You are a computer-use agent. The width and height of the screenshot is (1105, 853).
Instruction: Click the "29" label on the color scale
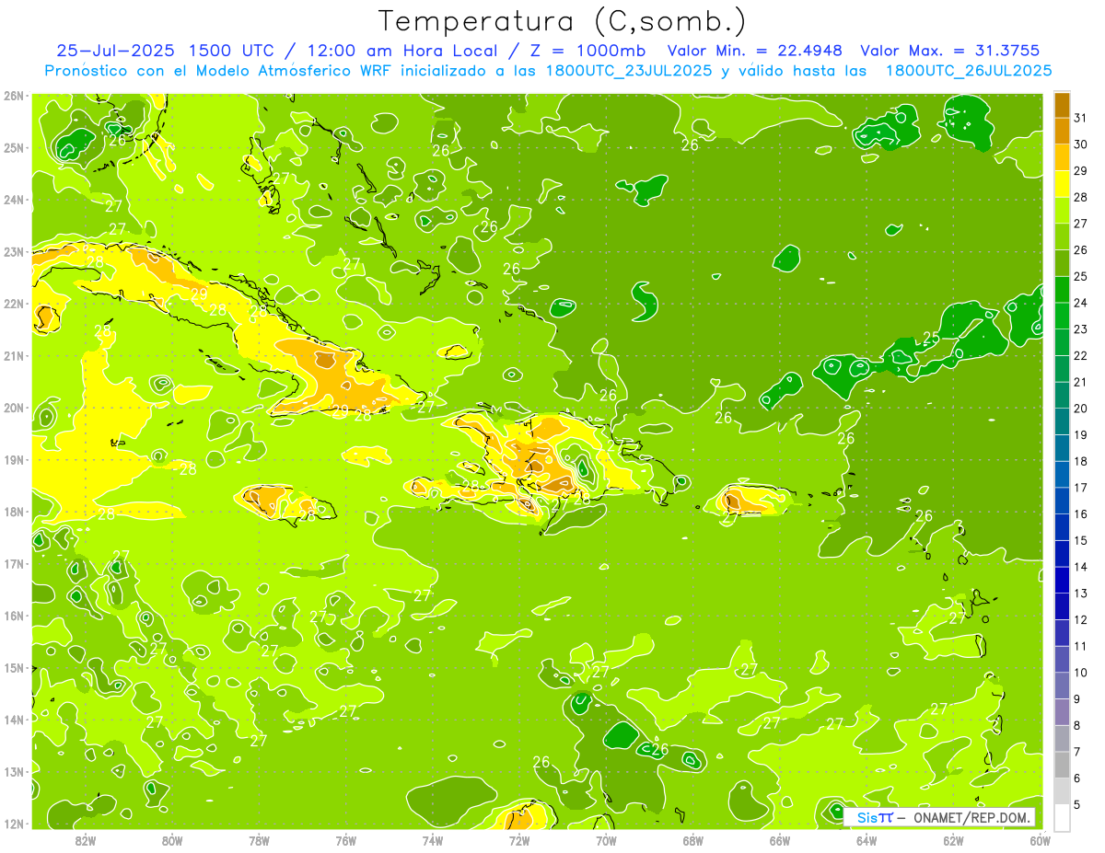tap(1081, 170)
